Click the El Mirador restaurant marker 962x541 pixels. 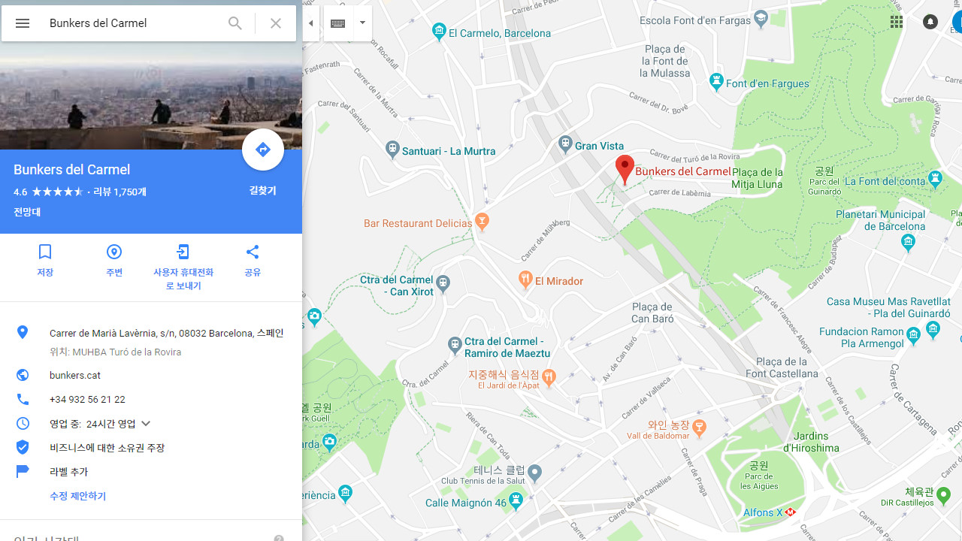pyautogui.click(x=526, y=280)
